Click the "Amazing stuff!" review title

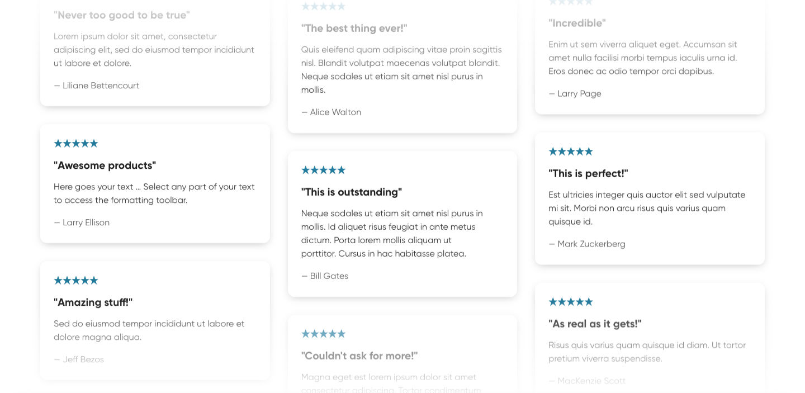point(93,302)
